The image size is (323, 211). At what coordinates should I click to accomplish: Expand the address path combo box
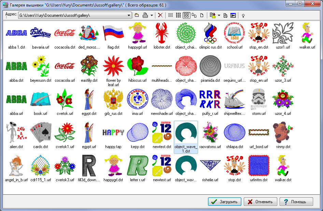pos(129,15)
